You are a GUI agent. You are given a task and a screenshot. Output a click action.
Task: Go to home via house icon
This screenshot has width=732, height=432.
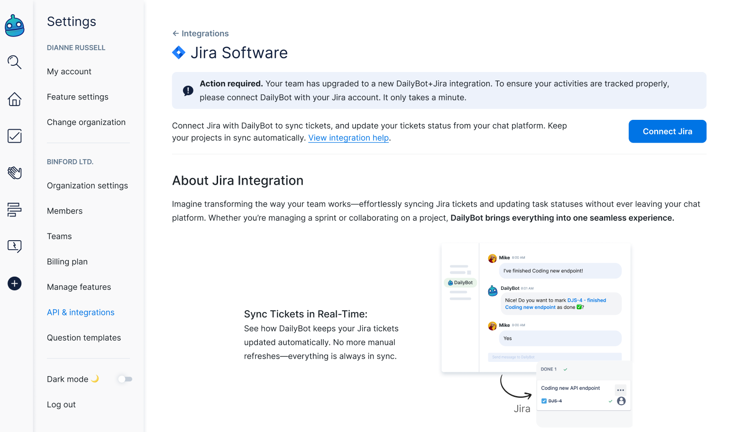(15, 99)
